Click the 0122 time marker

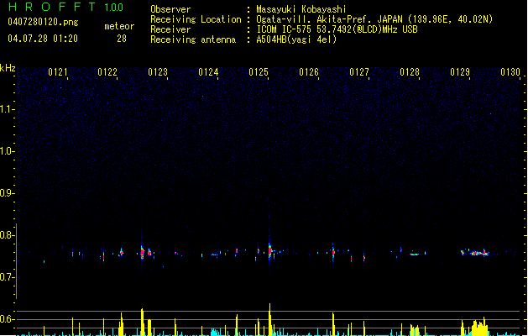[x=107, y=72]
